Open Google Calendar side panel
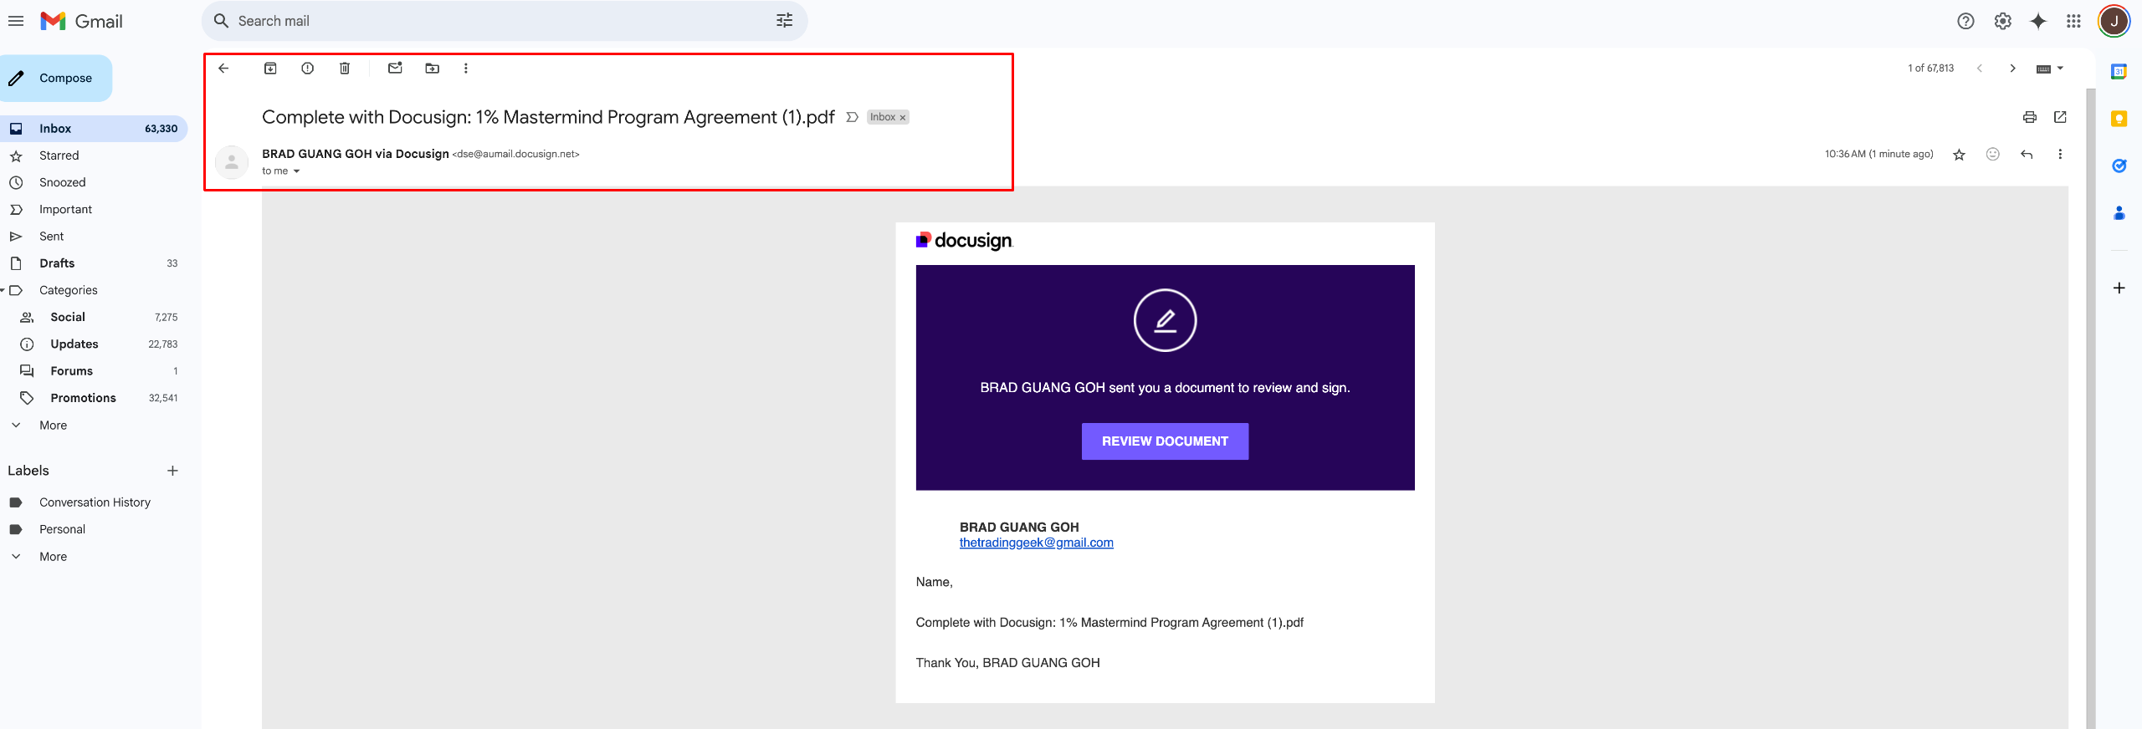Viewport: 2142px width, 729px height. (2119, 72)
